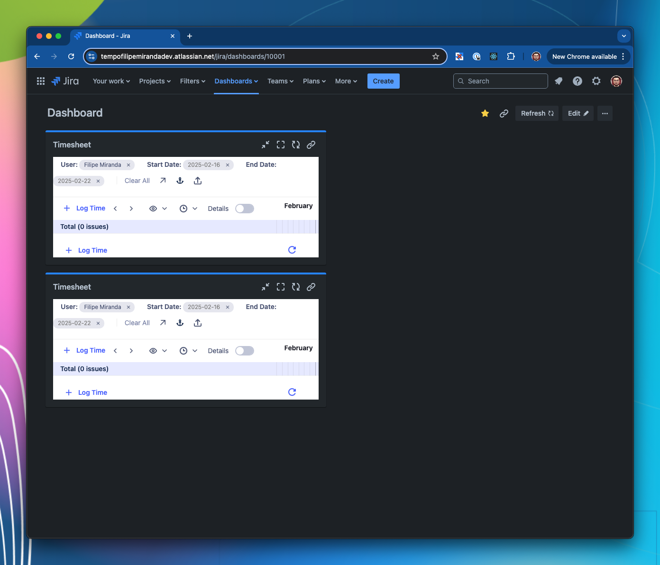Screen dimensions: 660x565
Task: Maximize the first Timesheet gadget
Action: coord(281,145)
